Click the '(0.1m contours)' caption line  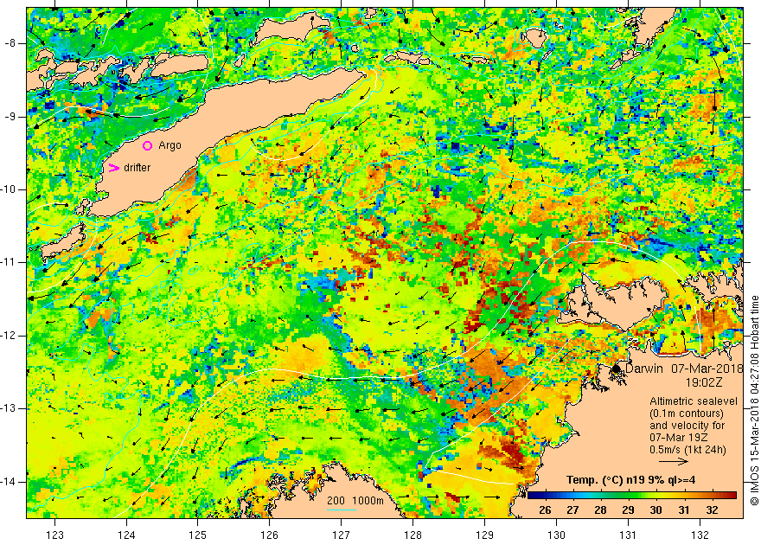[x=687, y=414]
